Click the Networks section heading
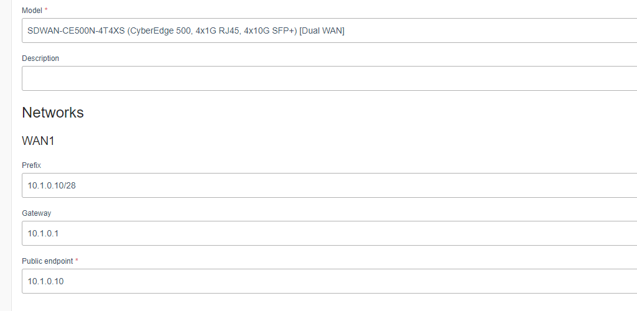 point(53,113)
